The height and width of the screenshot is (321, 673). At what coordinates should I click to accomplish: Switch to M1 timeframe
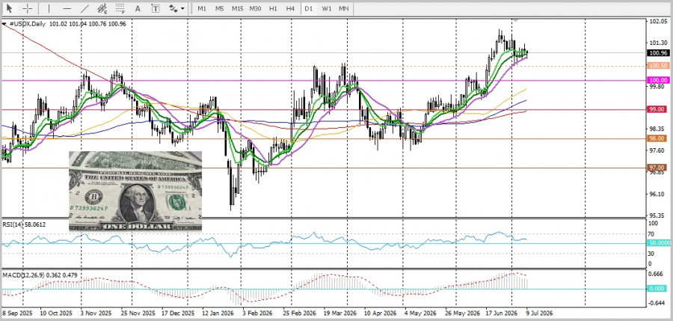[202, 8]
